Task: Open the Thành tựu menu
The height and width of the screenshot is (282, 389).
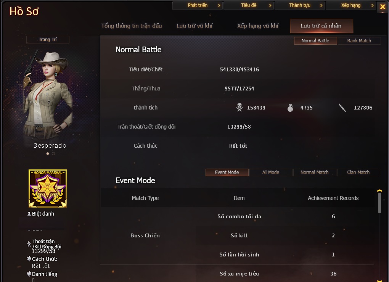Action: (299, 5)
